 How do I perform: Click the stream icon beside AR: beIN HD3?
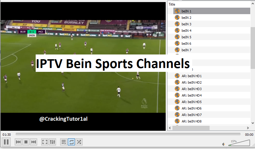click(177, 89)
